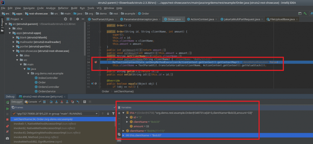Click the camera thread dump icon

[x=7, y=138]
